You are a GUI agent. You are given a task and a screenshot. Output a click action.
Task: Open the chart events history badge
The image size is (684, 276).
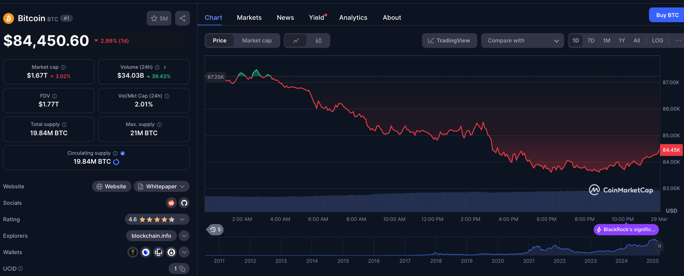click(x=215, y=230)
